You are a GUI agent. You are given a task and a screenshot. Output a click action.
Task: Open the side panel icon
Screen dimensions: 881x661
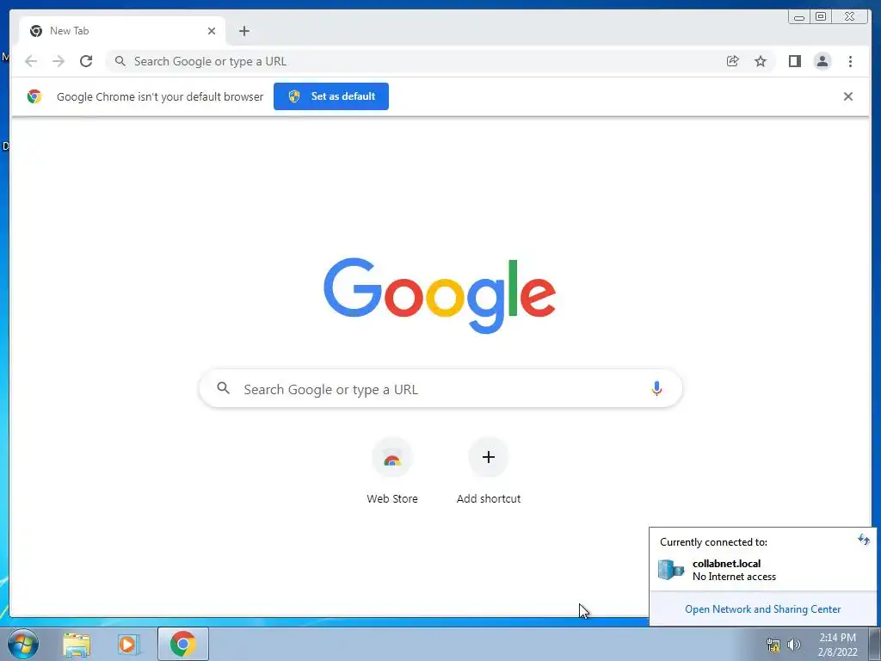(x=794, y=61)
